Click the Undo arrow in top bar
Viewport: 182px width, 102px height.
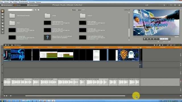click(x=164, y=5)
